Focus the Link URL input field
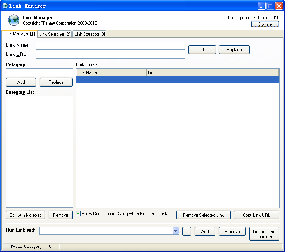Viewport: 285px width, 252px height. [x=111, y=55]
